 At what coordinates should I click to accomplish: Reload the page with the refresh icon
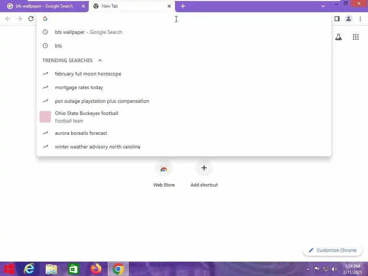pyautogui.click(x=31, y=19)
